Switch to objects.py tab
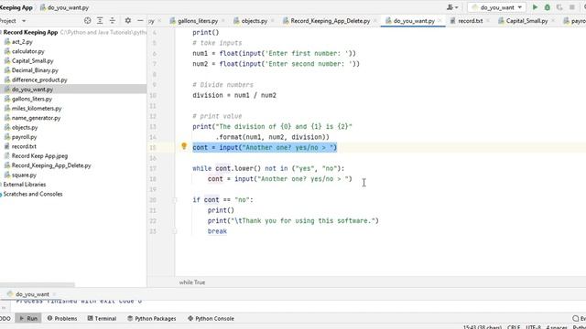The image size is (586, 329). [255, 21]
